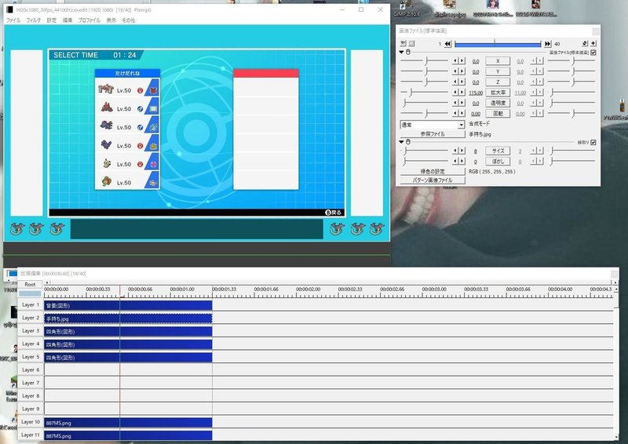628x444 pixels.
Task: Click the left X position slider track
Action: [x=425, y=61]
